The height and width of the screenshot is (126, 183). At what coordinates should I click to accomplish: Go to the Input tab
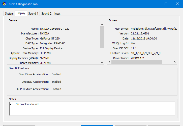pos(57,14)
